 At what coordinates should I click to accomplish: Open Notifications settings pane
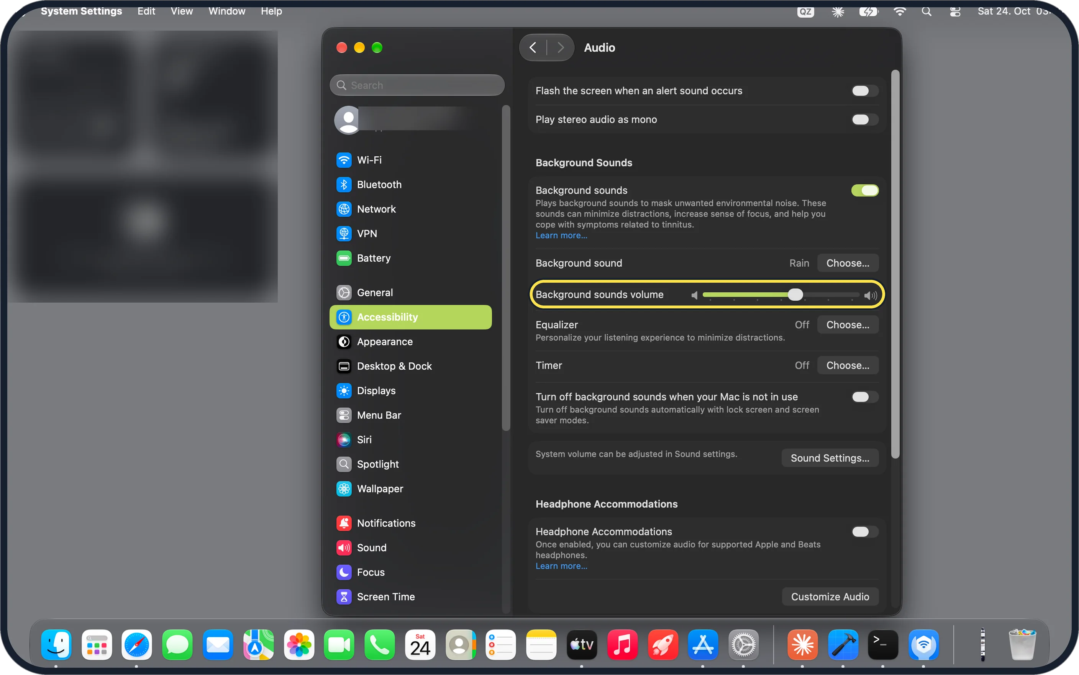[x=410, y=523]
